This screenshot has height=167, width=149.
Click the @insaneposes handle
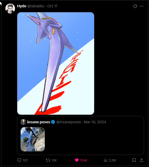(68, 122)
